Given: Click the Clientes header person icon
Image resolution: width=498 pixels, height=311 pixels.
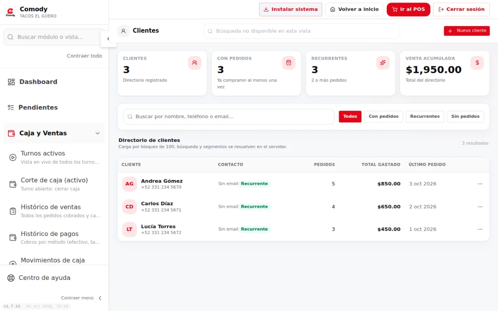Looking at the screenshot, I should [x=123, y=31].
